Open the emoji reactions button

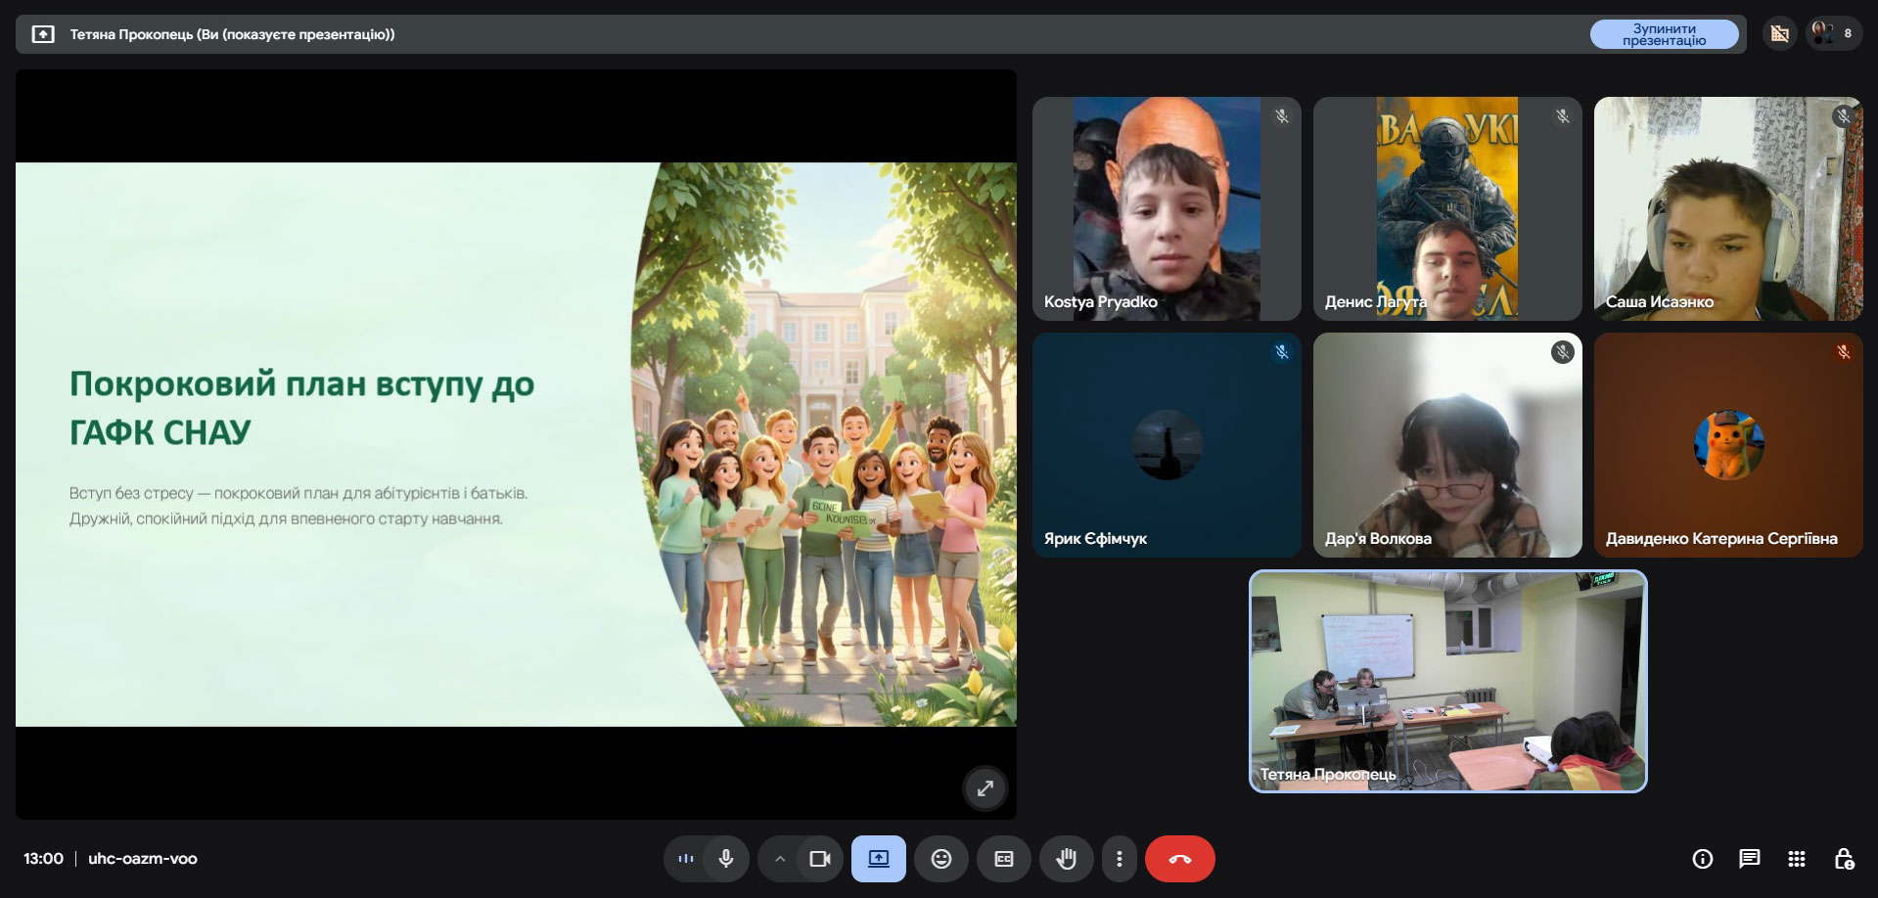[x=940, y=859]
